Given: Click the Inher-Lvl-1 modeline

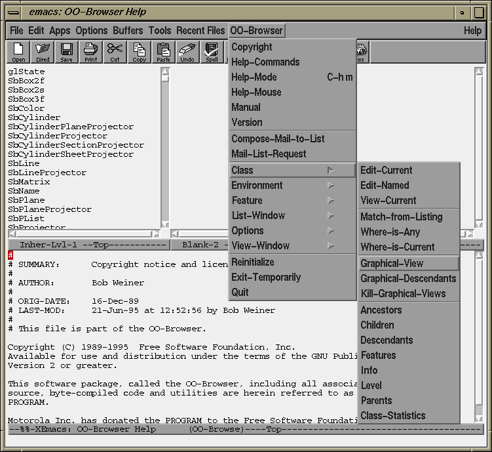Looking at the screenshot, I should pos(89,245).
